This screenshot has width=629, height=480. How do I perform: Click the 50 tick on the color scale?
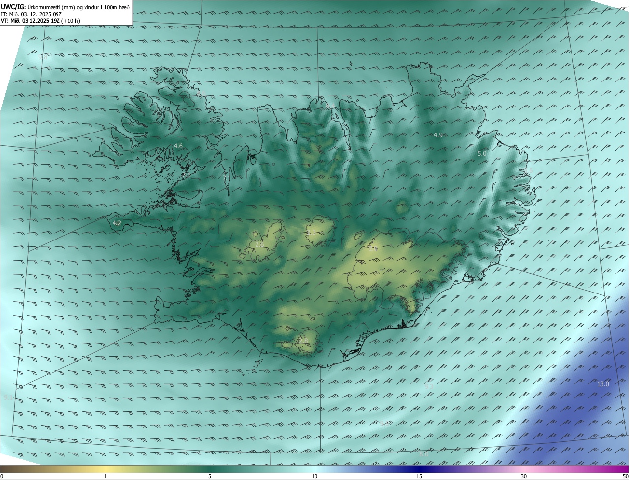tap(625, 476)
